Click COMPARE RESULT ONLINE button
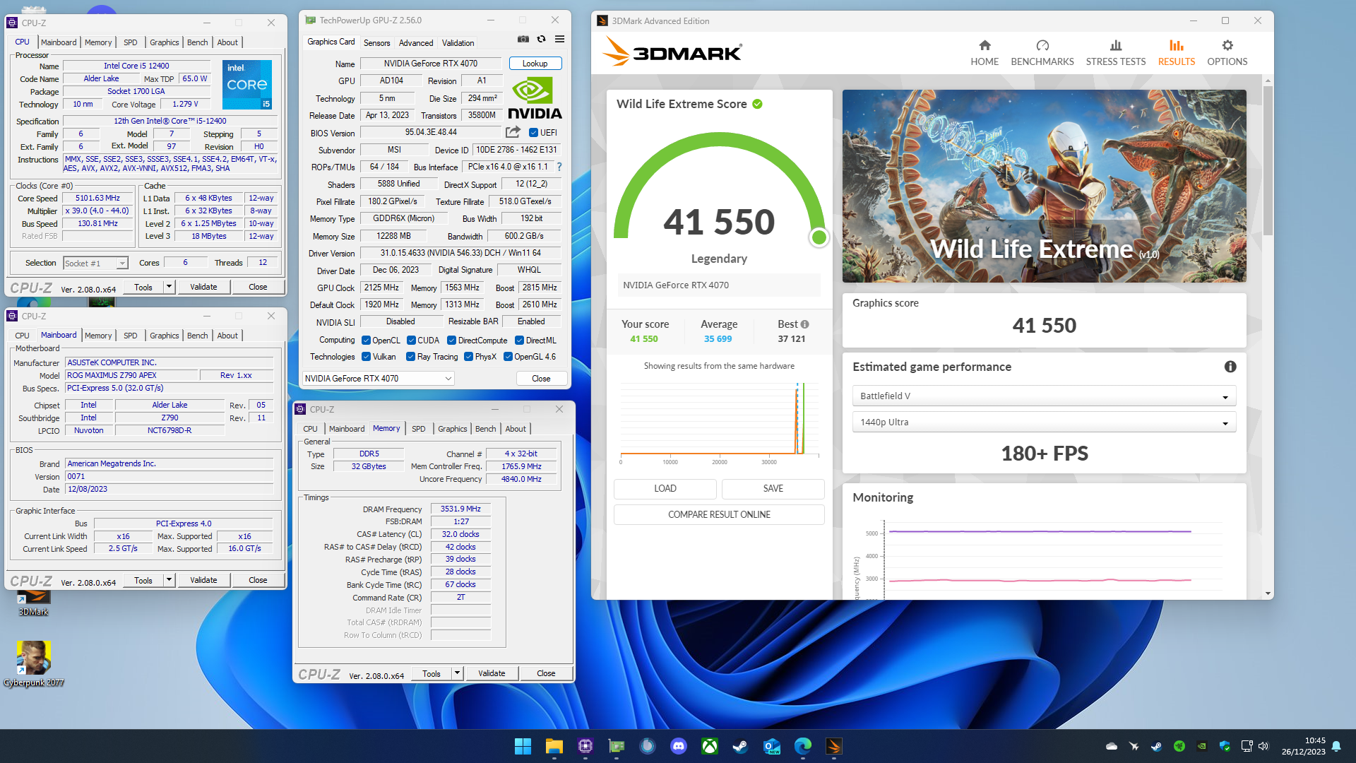Viewport: 1356px width, 763px height. click(719, 515)
